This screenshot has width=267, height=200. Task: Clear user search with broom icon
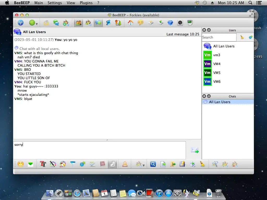pyautogui.click(x=242, y=37)
